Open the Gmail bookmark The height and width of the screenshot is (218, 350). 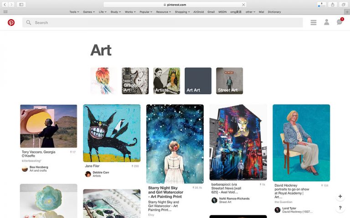(x=211, y=12)
